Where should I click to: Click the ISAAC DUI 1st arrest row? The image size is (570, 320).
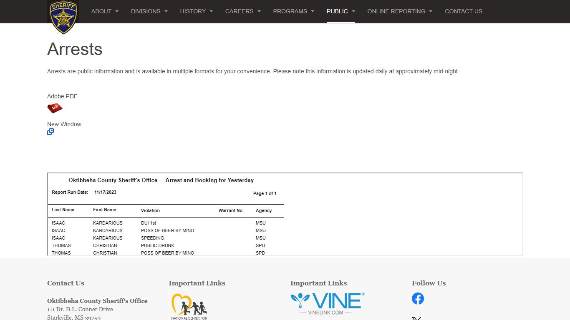148,223
